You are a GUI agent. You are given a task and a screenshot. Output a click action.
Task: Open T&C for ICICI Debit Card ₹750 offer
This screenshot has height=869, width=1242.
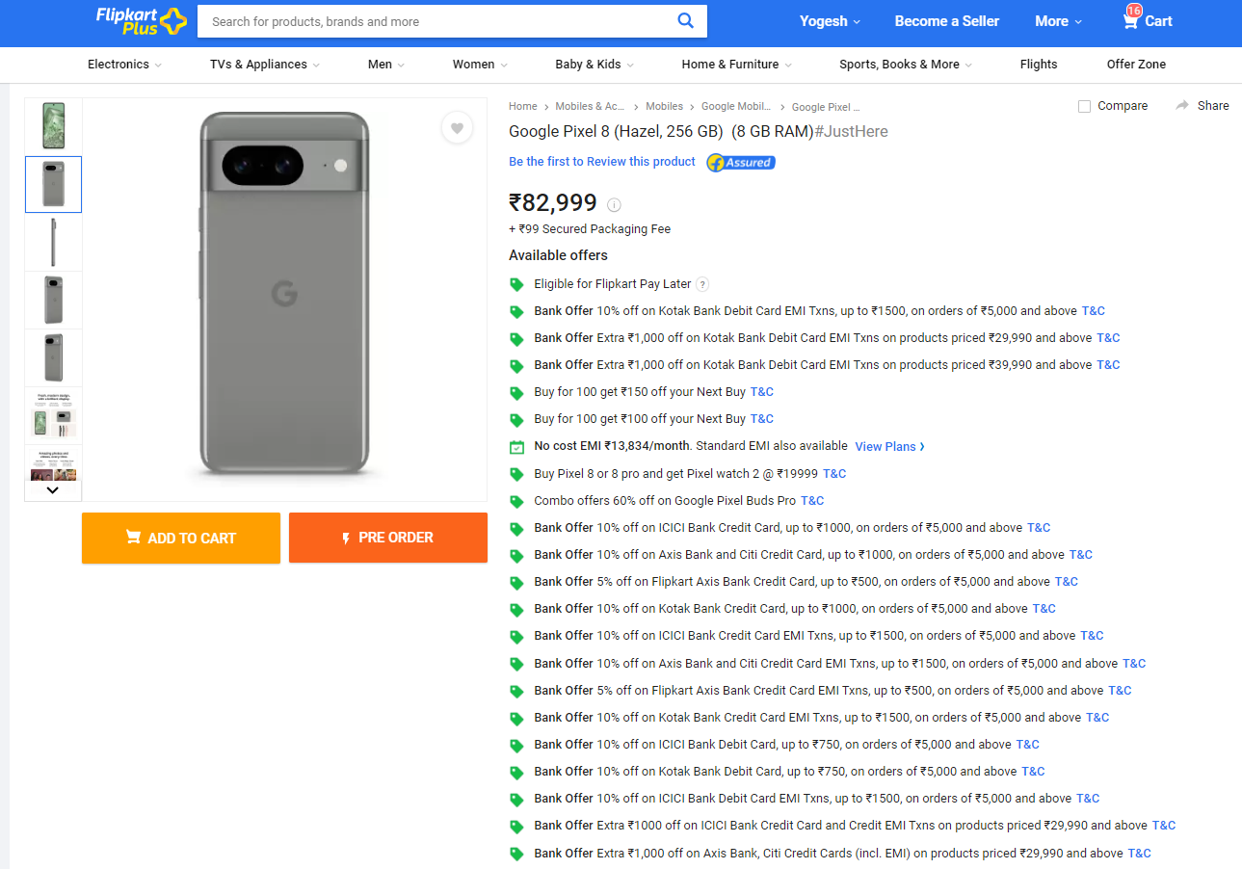[x=1028, y=745]
